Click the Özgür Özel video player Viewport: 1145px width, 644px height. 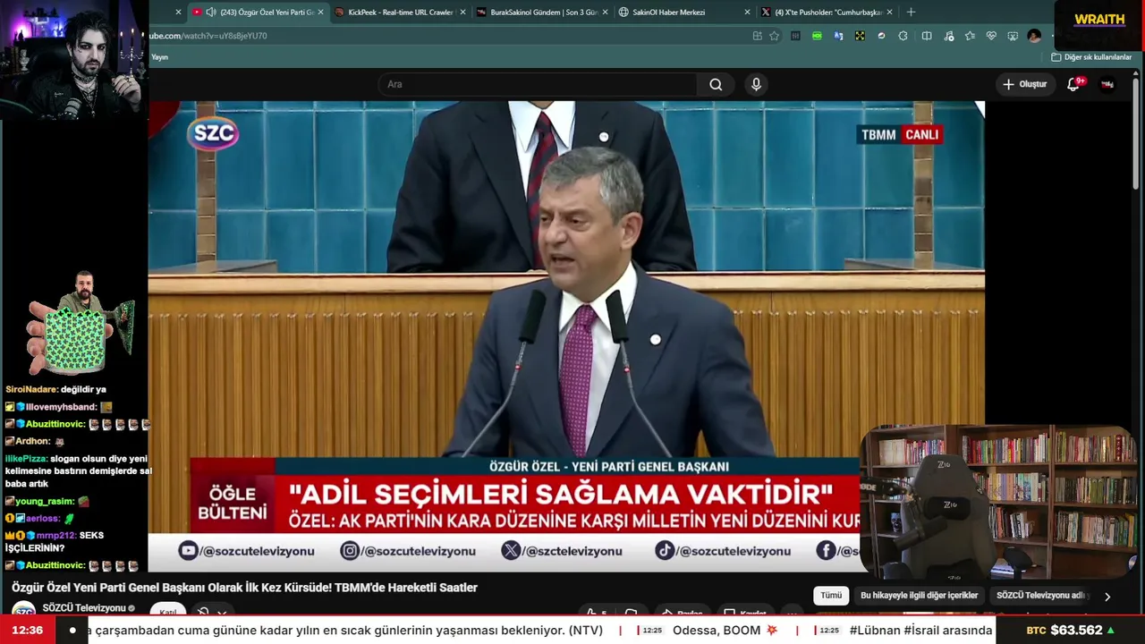tap(566, 336)
